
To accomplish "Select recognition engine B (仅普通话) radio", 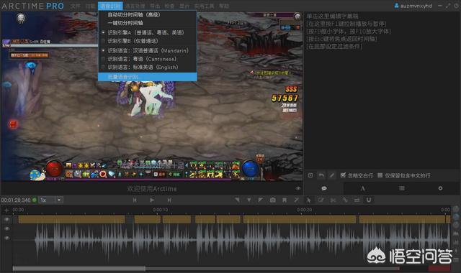I will [103, 41].
